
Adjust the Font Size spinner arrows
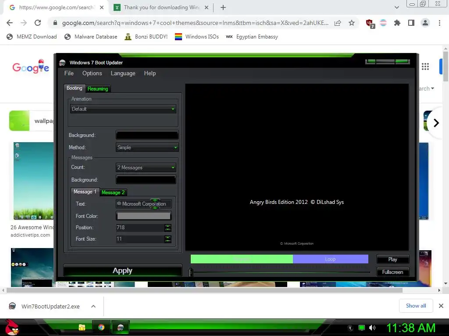point(168,239)
